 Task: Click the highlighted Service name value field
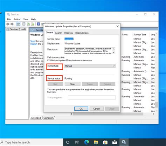point(69,39)
